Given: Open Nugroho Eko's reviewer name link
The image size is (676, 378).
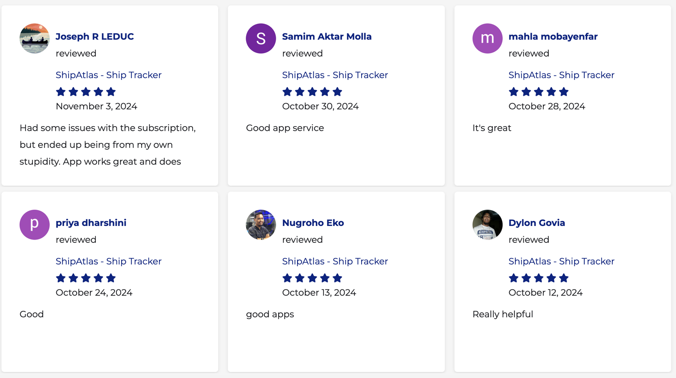Looking at the screenshot, I should [313, 223].
